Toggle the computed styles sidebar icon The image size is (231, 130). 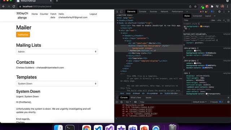[x=228, y=20]
